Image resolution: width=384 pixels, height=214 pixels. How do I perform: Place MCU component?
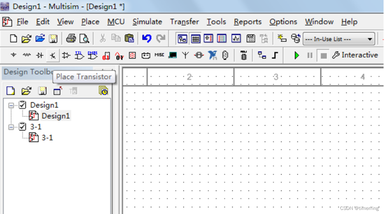pyautogui.click(x=243, y=56)
